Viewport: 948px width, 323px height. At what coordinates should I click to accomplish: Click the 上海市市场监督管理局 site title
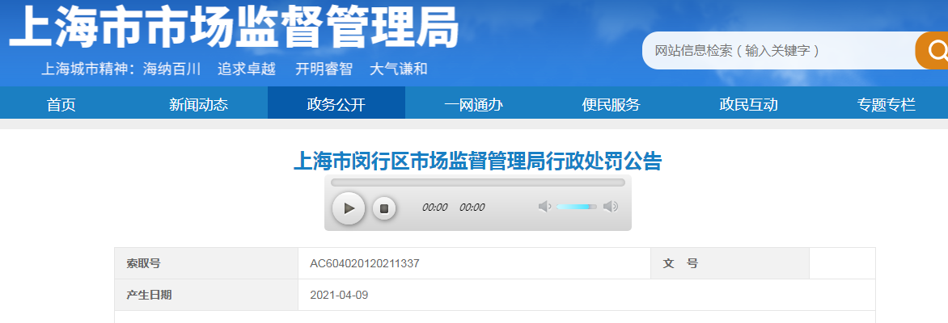[x=234, y=27]
